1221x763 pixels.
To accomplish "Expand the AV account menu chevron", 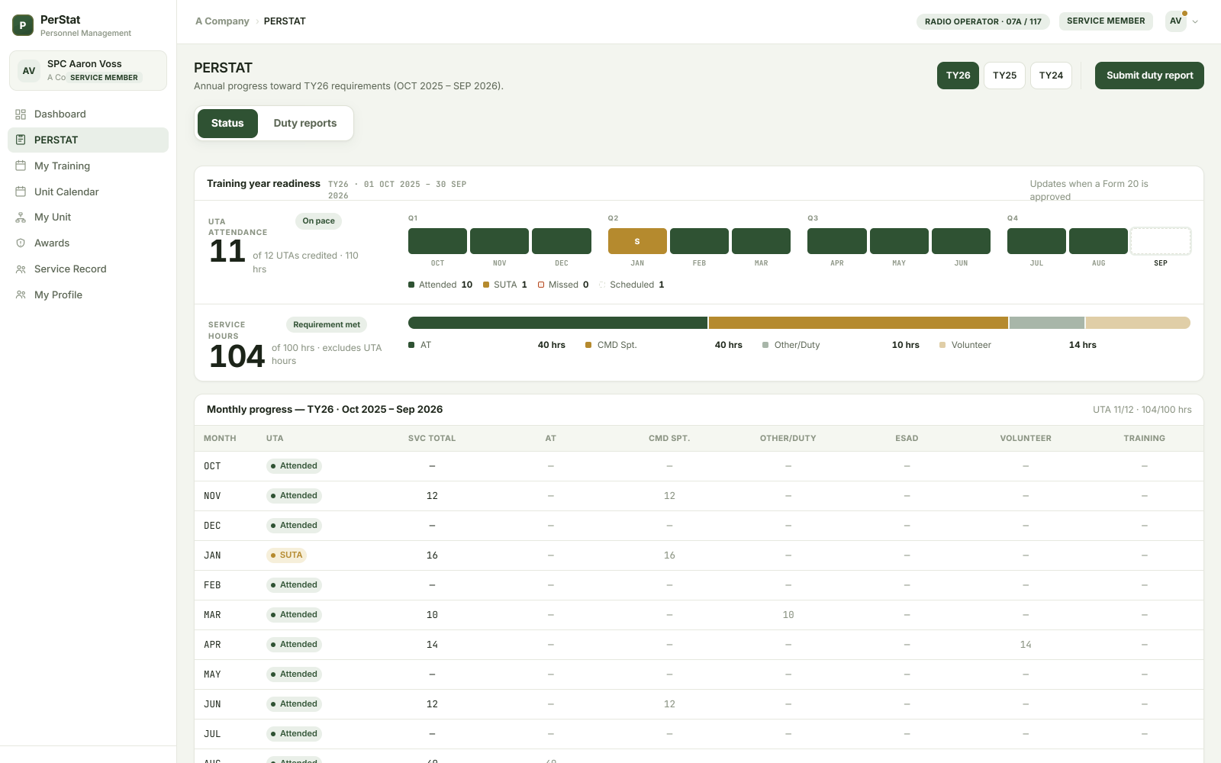I will coord(1195,21).
